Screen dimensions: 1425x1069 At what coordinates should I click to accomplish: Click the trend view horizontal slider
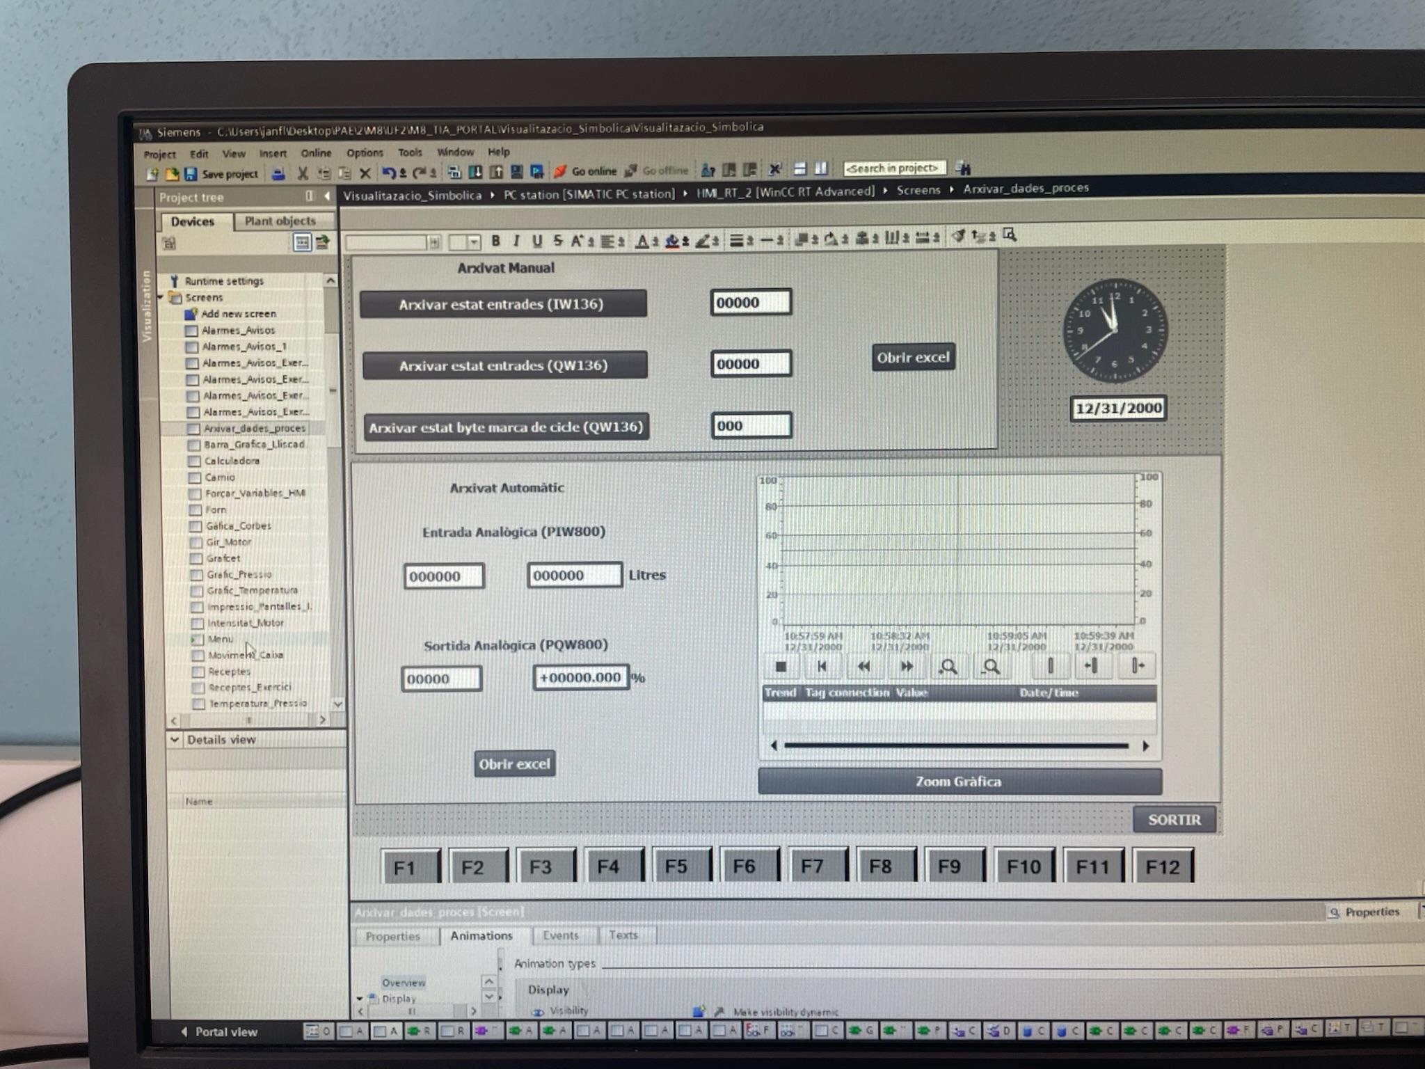click(957, 745)
